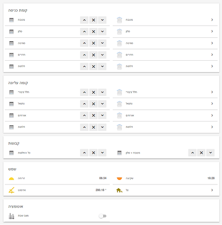This screenshot has height=225, width=222.
Task: Expand the חדרים row right chevron
Action: coord(212,55)
